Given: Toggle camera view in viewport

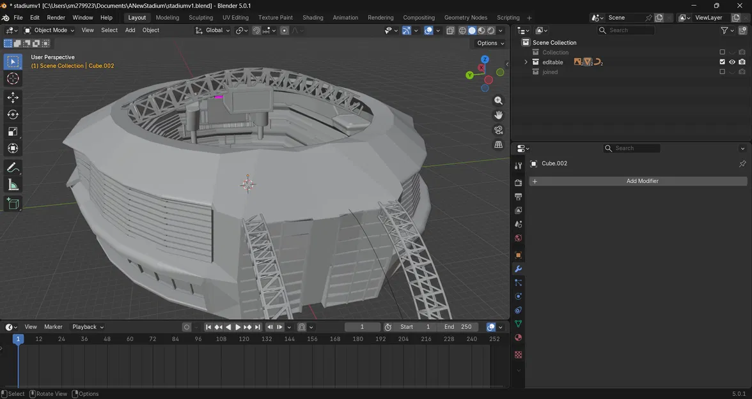Looking at the screenshot, I should [498, 130].
